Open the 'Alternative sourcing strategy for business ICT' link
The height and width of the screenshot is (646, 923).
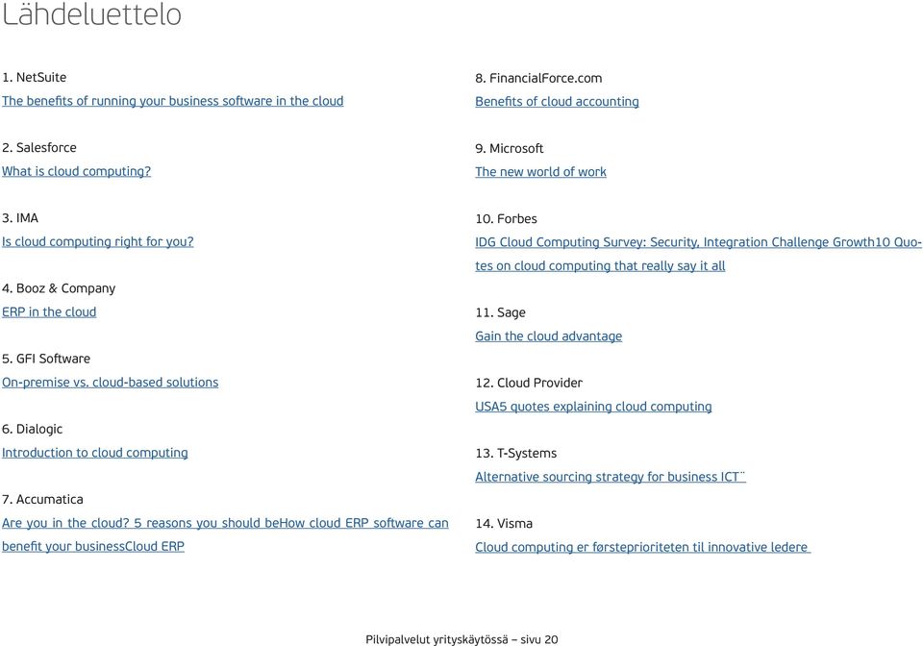click(x=611, y=477)
